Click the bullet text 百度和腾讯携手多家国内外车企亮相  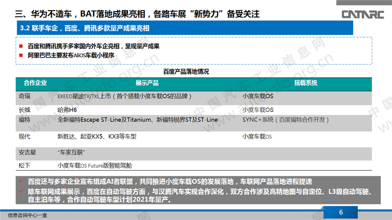pyautogui.click(x=94, y=46)
